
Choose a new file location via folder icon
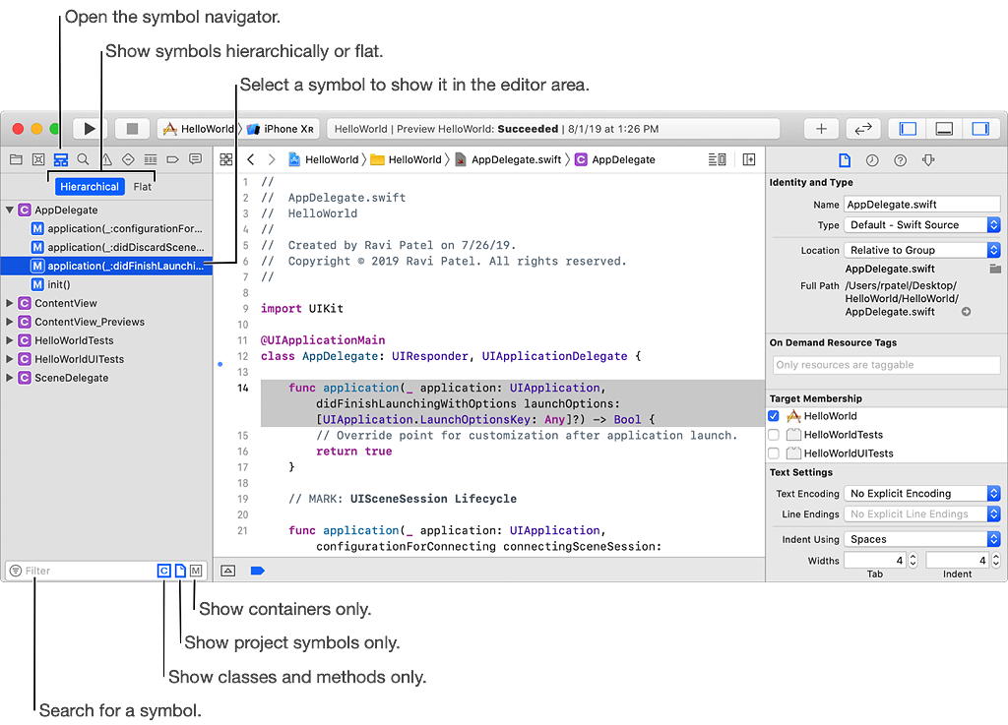tap(995, 269)
